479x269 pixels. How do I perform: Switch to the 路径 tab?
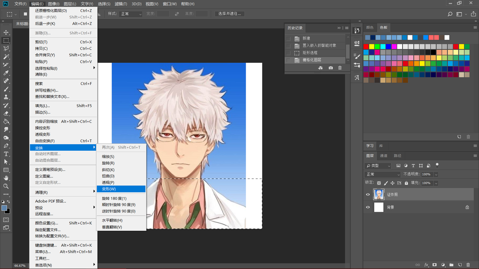[x=397, y=156]
